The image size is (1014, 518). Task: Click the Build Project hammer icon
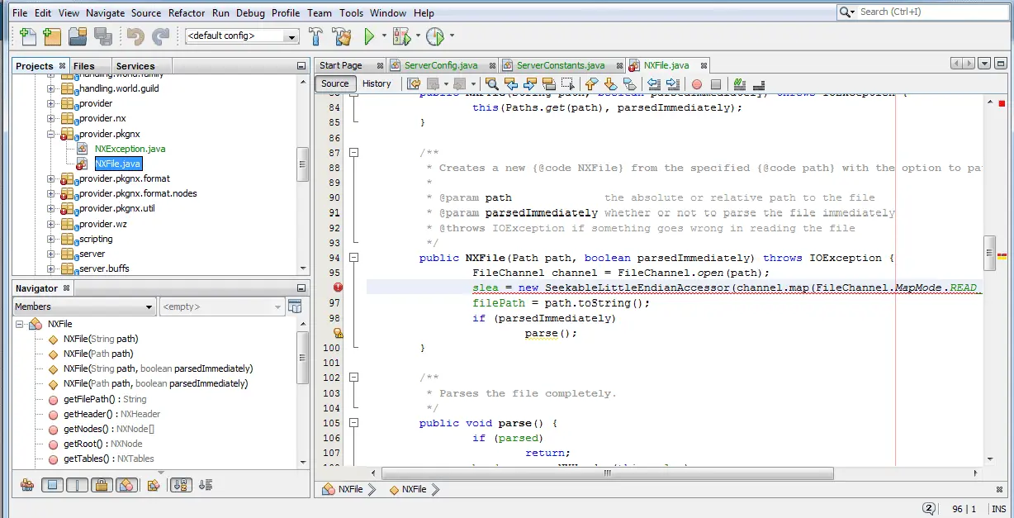pyautogui.click(x=315, y=36)
